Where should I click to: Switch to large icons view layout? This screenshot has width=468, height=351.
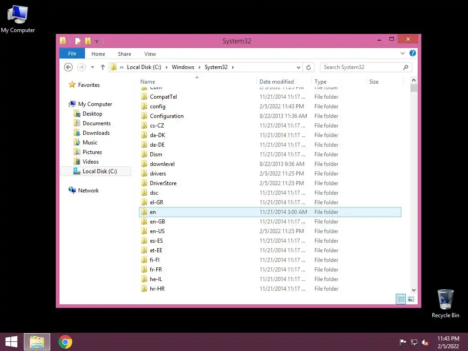(x=411, y=299)
